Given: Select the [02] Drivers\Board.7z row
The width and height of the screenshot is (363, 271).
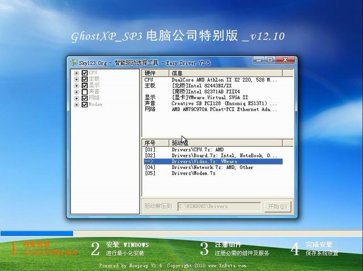Looking at the screenshot, I should pyautogui.click(x=213, y=155).
